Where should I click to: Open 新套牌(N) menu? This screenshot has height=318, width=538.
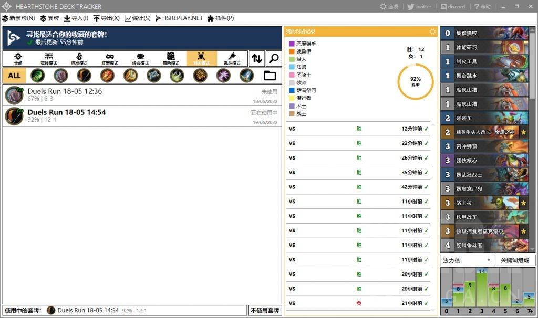[x=18, y=18]
